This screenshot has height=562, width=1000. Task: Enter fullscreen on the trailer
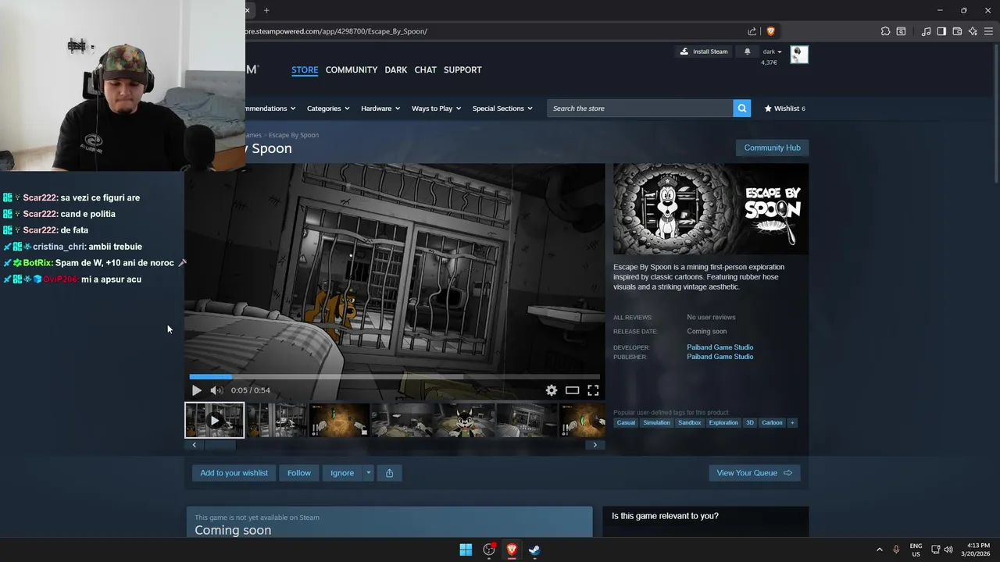coord(593,390)
